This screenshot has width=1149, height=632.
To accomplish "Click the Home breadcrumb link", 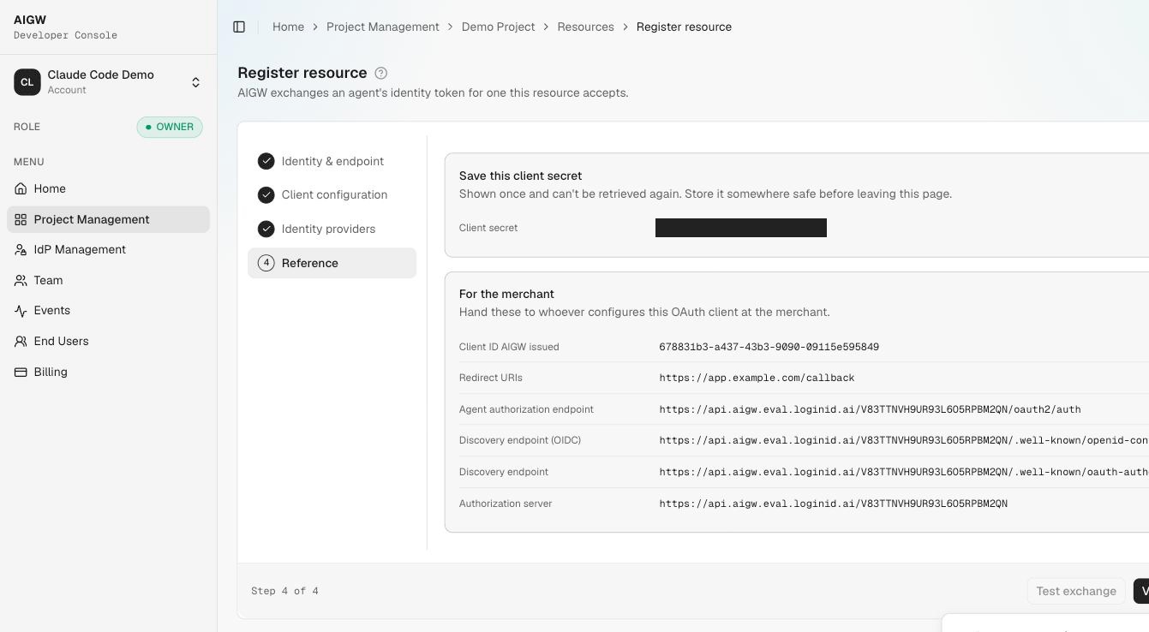I will 288,27.
